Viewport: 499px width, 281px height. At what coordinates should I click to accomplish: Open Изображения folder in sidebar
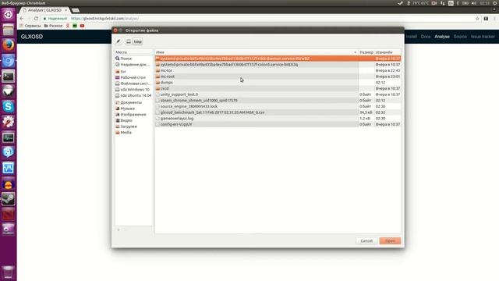tap(133, 115)
